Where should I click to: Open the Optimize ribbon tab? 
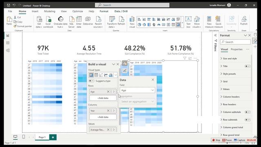click(77, 11)
